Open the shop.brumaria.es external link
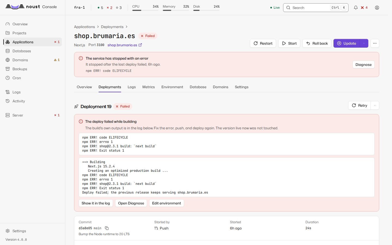Viewport: 392px width, 245px height. tap(125, 45)
